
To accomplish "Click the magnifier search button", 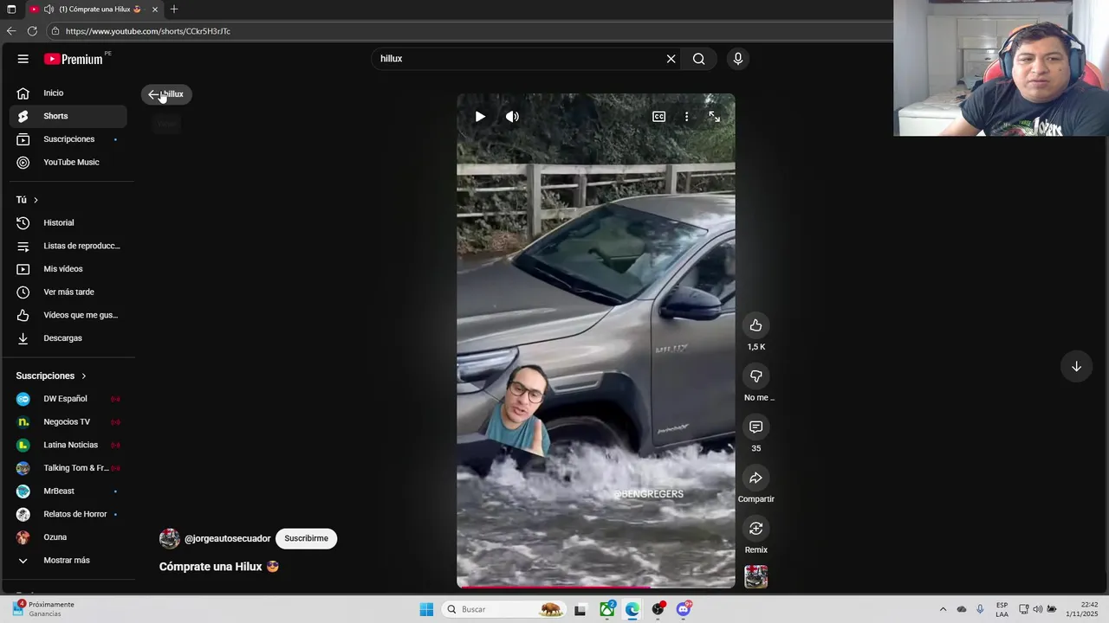I will point(698,59).
